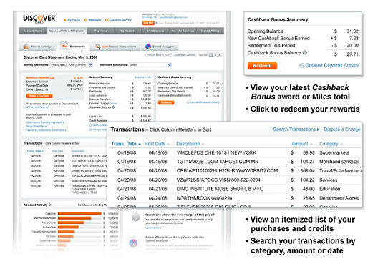Click the Spend Analyzer icon near page bottom
This screenshot has height=264, width=388.
[x=133, y=243]
